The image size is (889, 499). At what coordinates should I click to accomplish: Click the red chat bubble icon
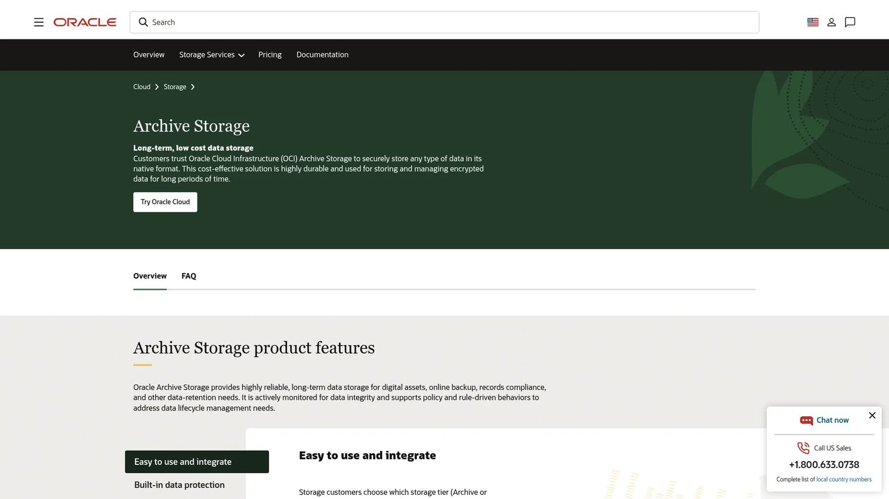pos(806,420)
